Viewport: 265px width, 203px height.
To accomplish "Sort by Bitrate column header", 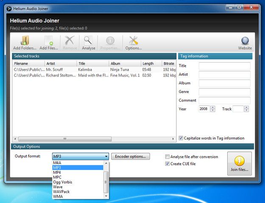I will (x=169, y=63).
